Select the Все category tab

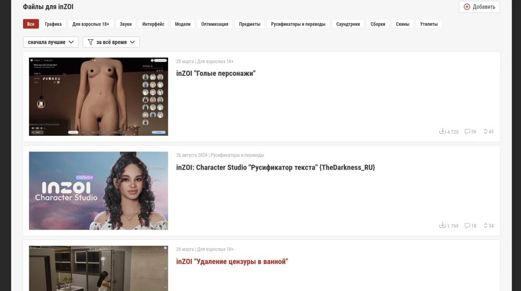coord(31,24)
